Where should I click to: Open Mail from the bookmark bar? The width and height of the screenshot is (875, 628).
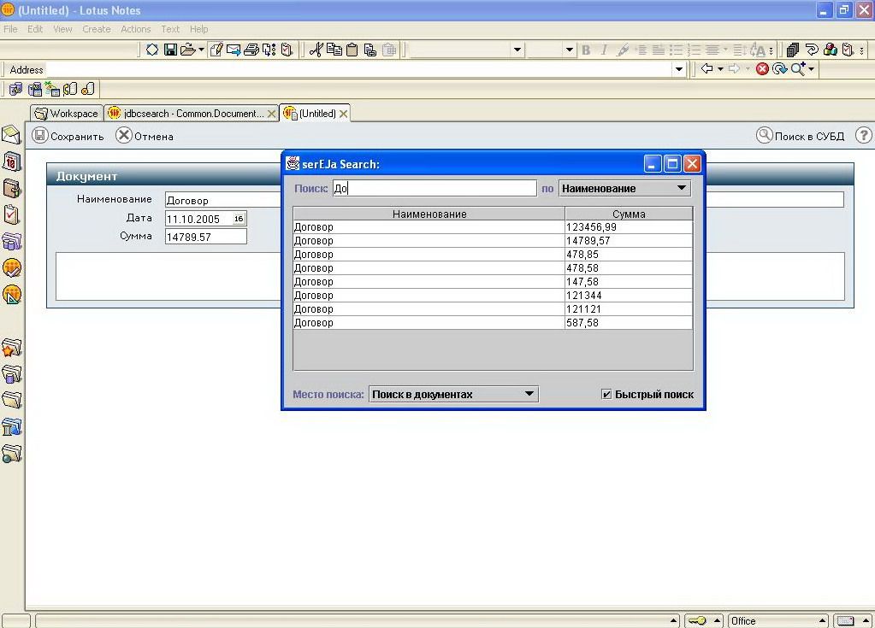(x=11, y=135)
